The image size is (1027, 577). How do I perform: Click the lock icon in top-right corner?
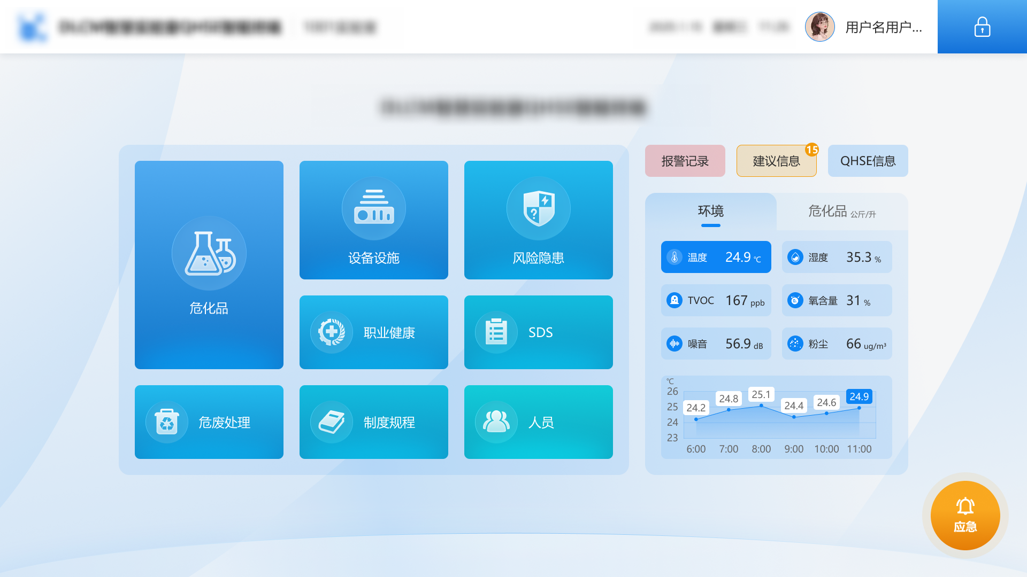(x=982, y=27)
